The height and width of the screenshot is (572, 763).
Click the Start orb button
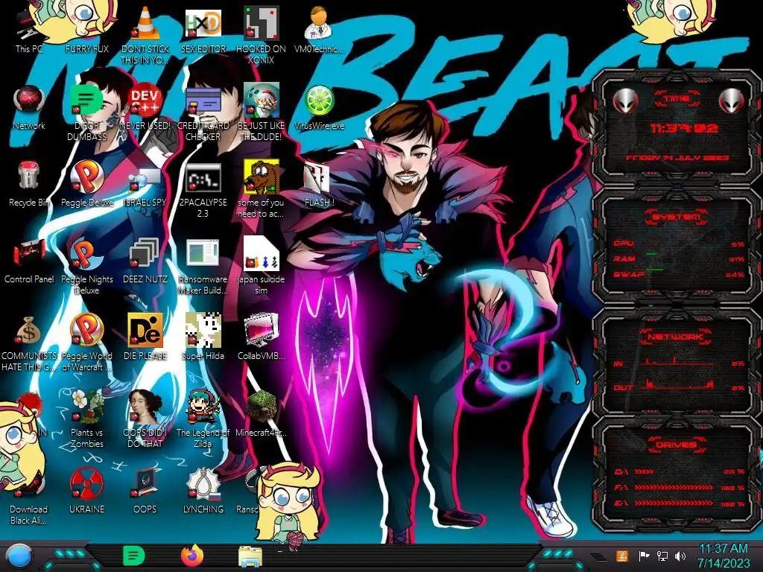19,556
